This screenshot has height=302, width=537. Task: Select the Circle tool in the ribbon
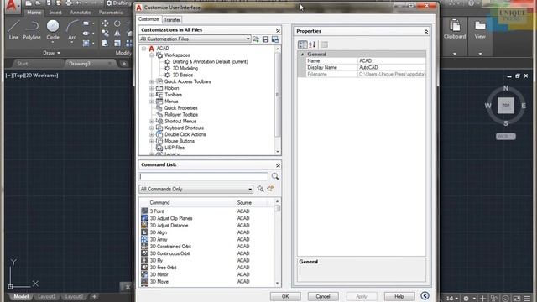(53, 30)
